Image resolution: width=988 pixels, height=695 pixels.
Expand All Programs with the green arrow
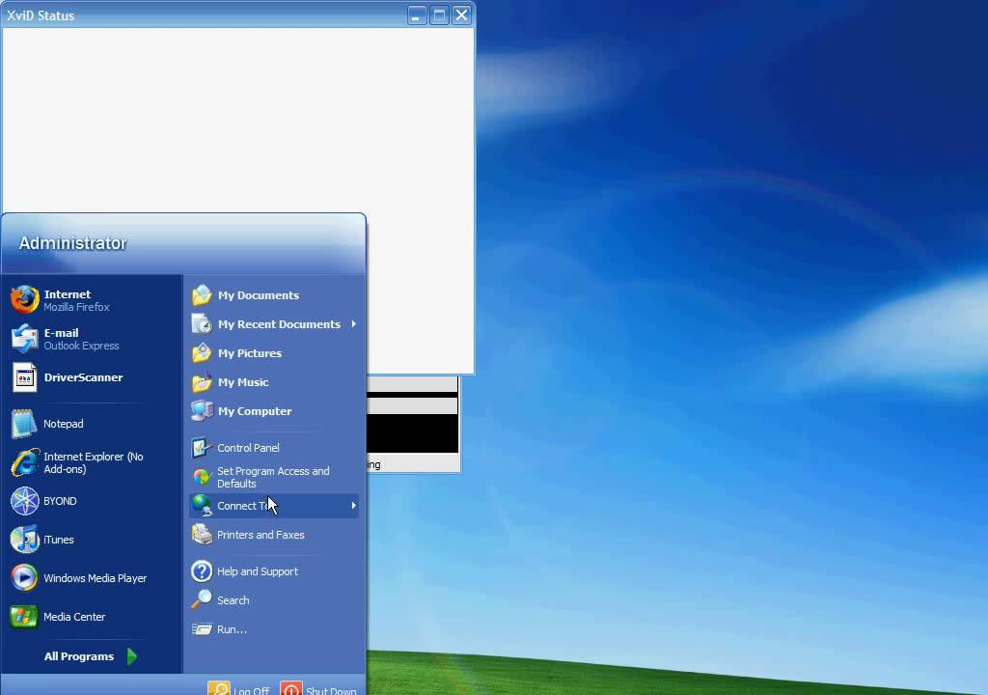coord(131,656)
